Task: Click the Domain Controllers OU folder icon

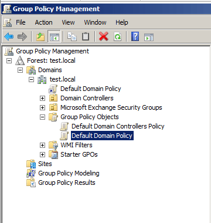Action: [53, 98]
